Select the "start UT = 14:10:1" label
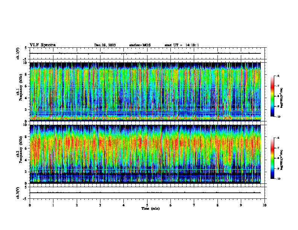This screenshot has width=298, height=230. click(182, 45)
